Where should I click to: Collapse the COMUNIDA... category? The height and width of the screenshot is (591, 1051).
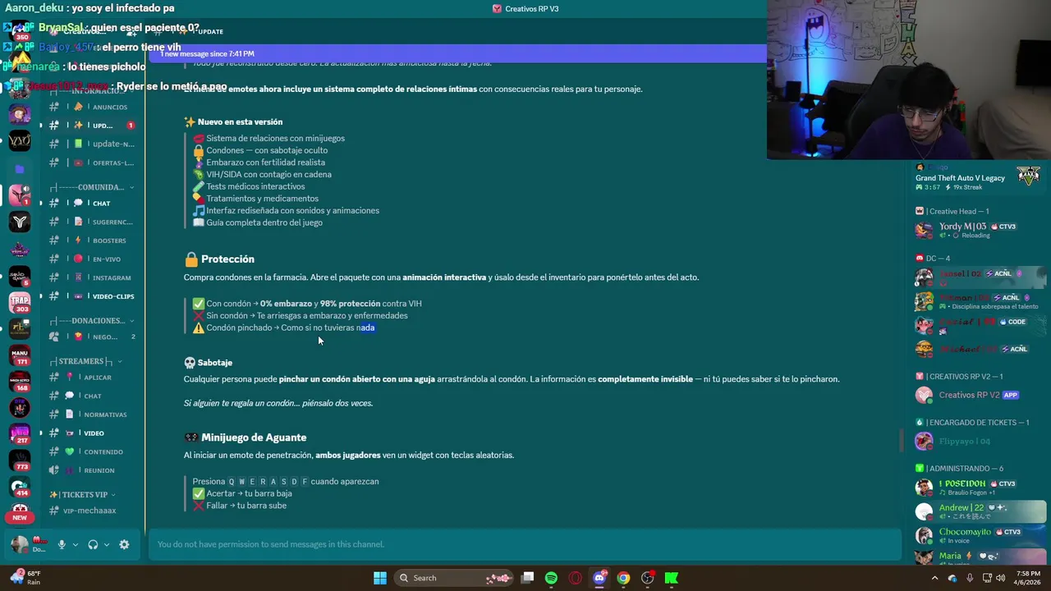[92, 187]
